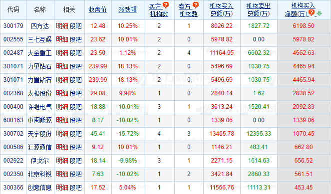This screenshot has height=194, width=331.
Task: Click stock code 600163
Action: (x=13, y=120)
